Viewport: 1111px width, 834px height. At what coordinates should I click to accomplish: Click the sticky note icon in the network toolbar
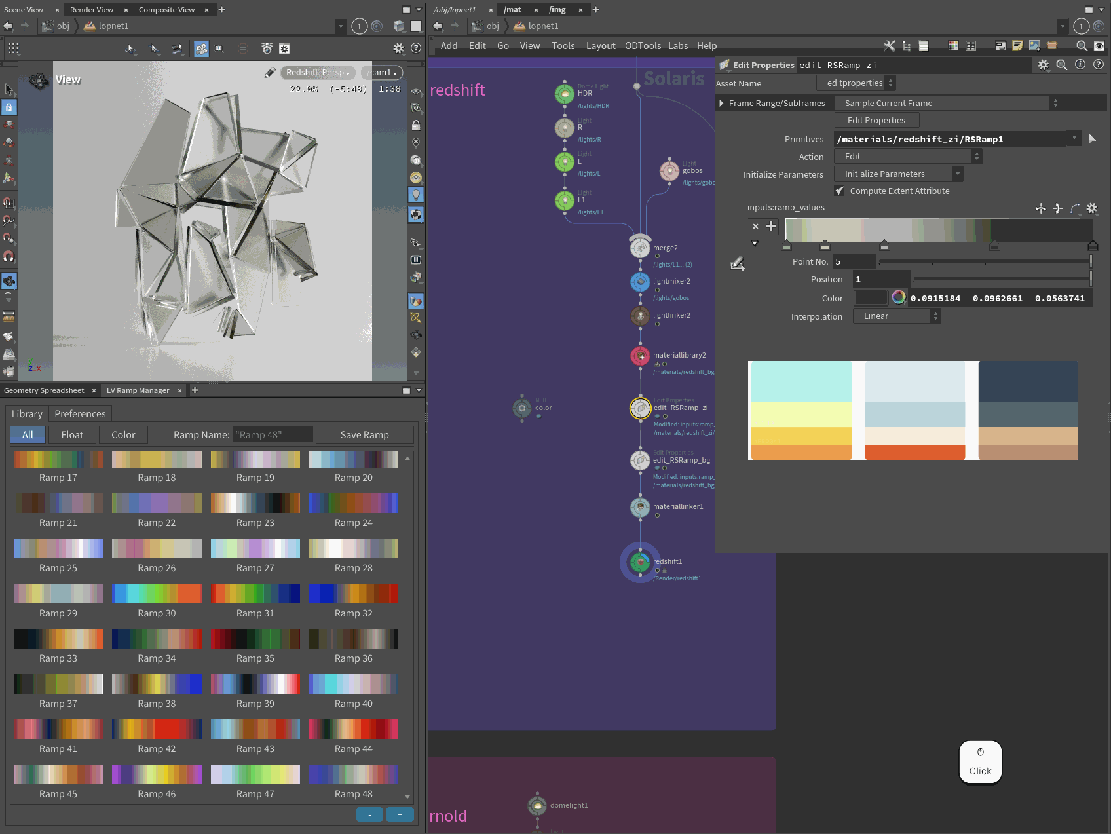[1017, 46]
